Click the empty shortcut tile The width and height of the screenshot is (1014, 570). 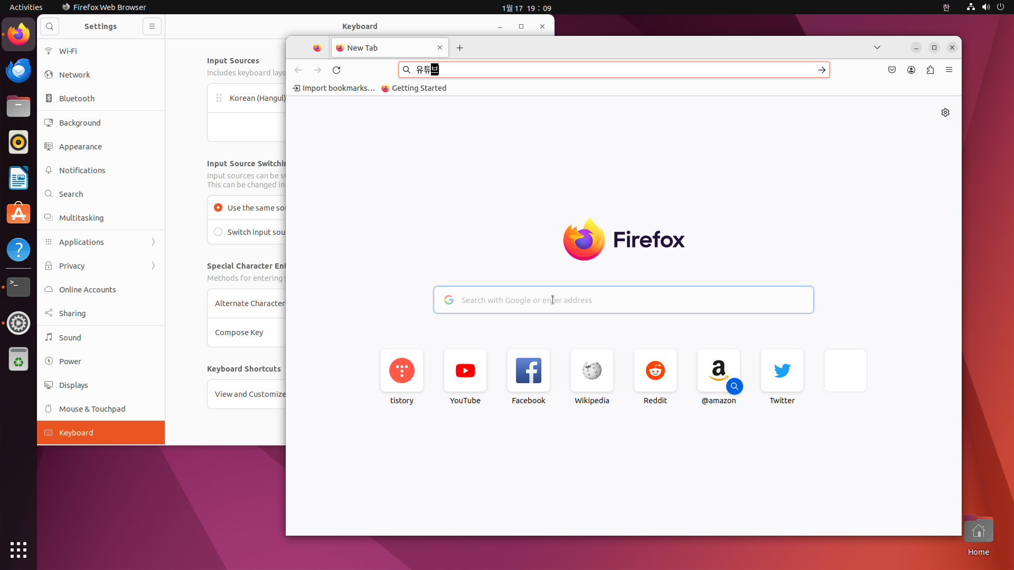(x=846, y=370)
